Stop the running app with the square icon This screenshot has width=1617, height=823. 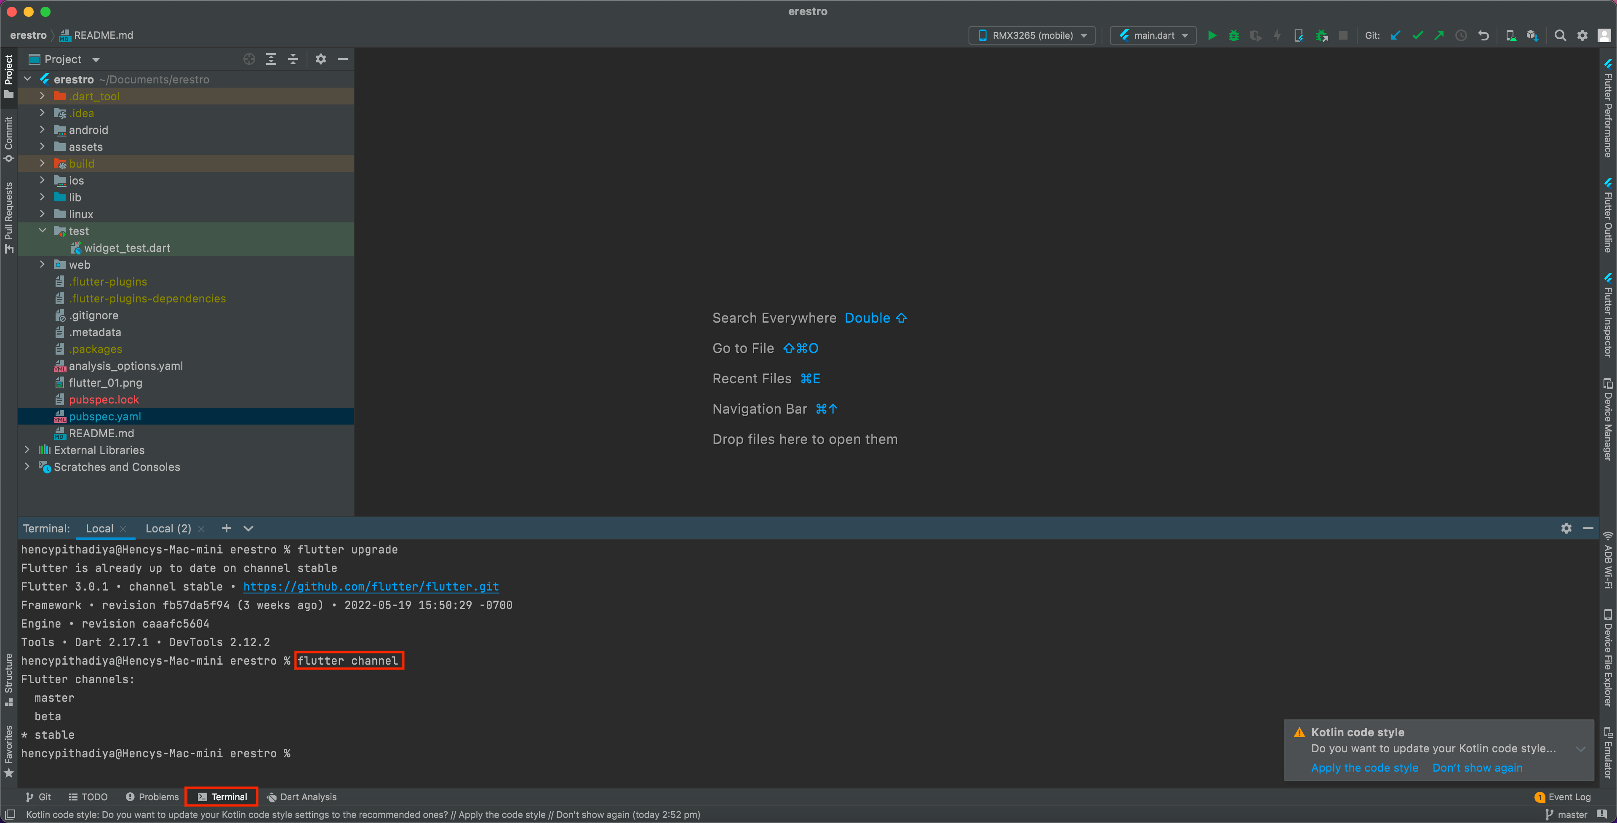click(1343, 35)
